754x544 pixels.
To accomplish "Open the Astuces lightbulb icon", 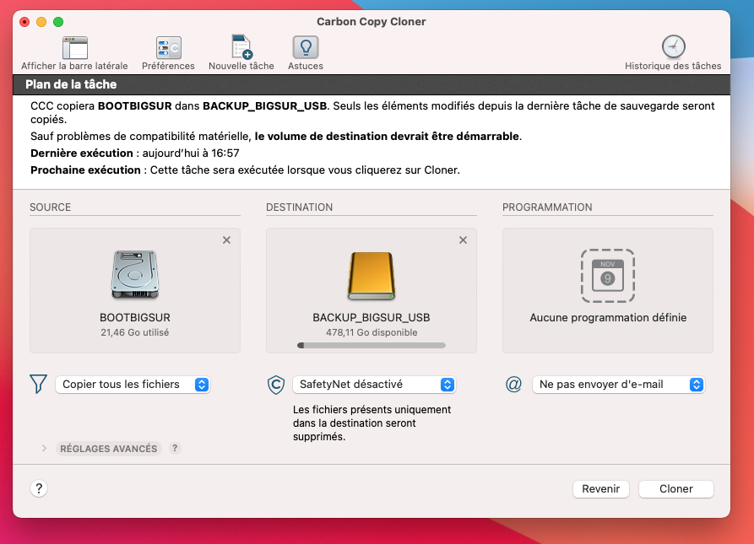I will coord(306,47).
